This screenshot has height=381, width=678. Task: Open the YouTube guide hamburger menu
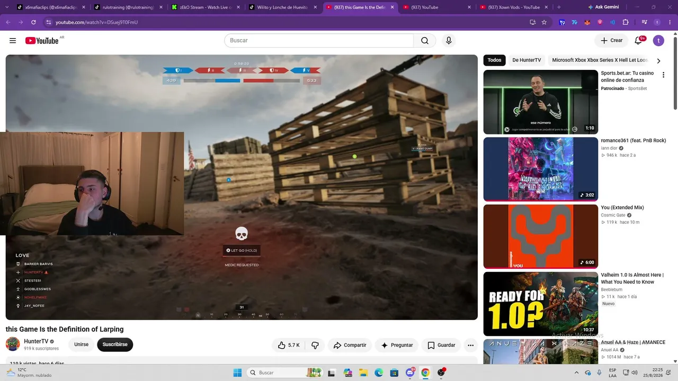point(13,41)
